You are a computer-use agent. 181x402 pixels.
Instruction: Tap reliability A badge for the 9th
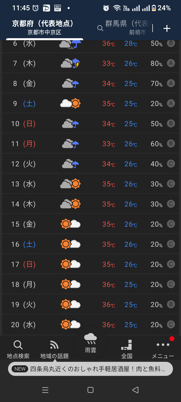171,103
